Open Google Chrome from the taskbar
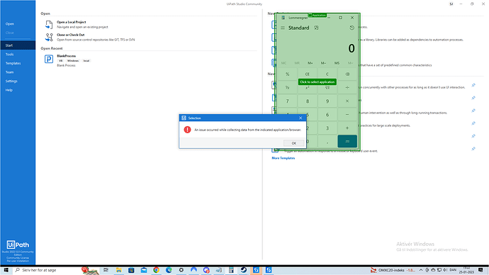This screenshot has height=275, width=489. click(x=156, y=270)
